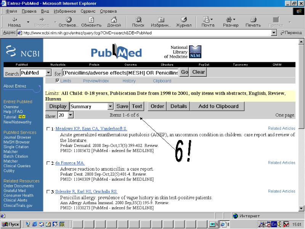Open the Protein database in the black bar
Viewport: 305px width, 229px height.
point(94,65)
